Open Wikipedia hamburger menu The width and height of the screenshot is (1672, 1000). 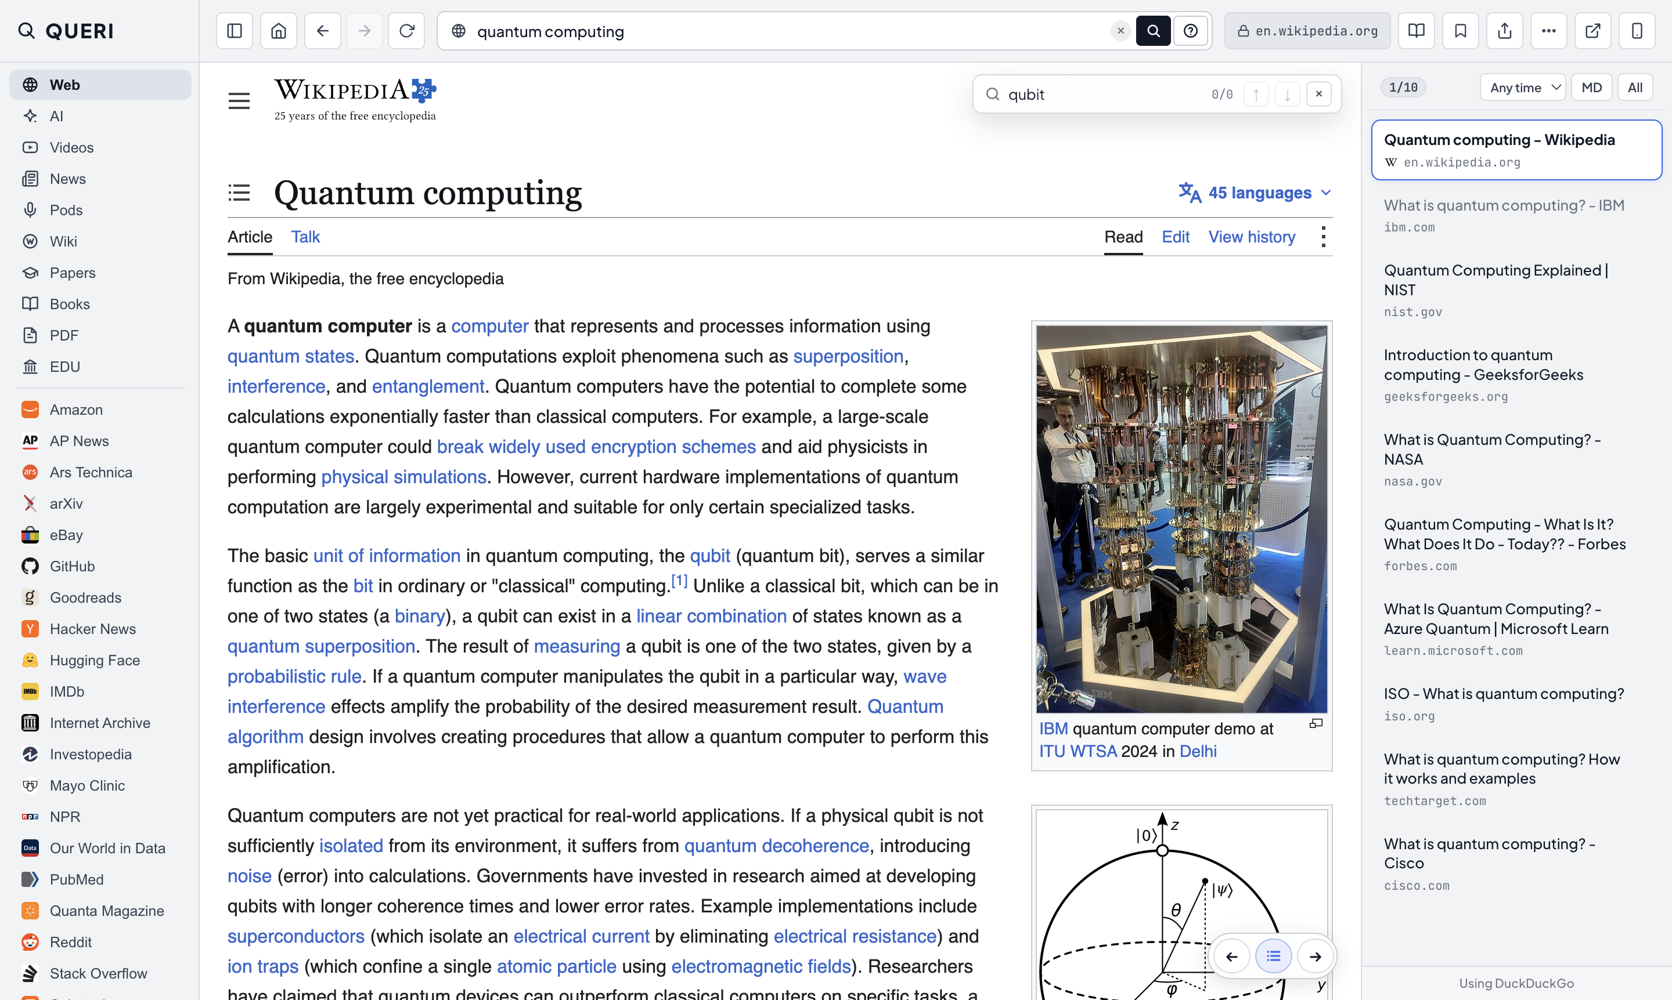(239, 101)
